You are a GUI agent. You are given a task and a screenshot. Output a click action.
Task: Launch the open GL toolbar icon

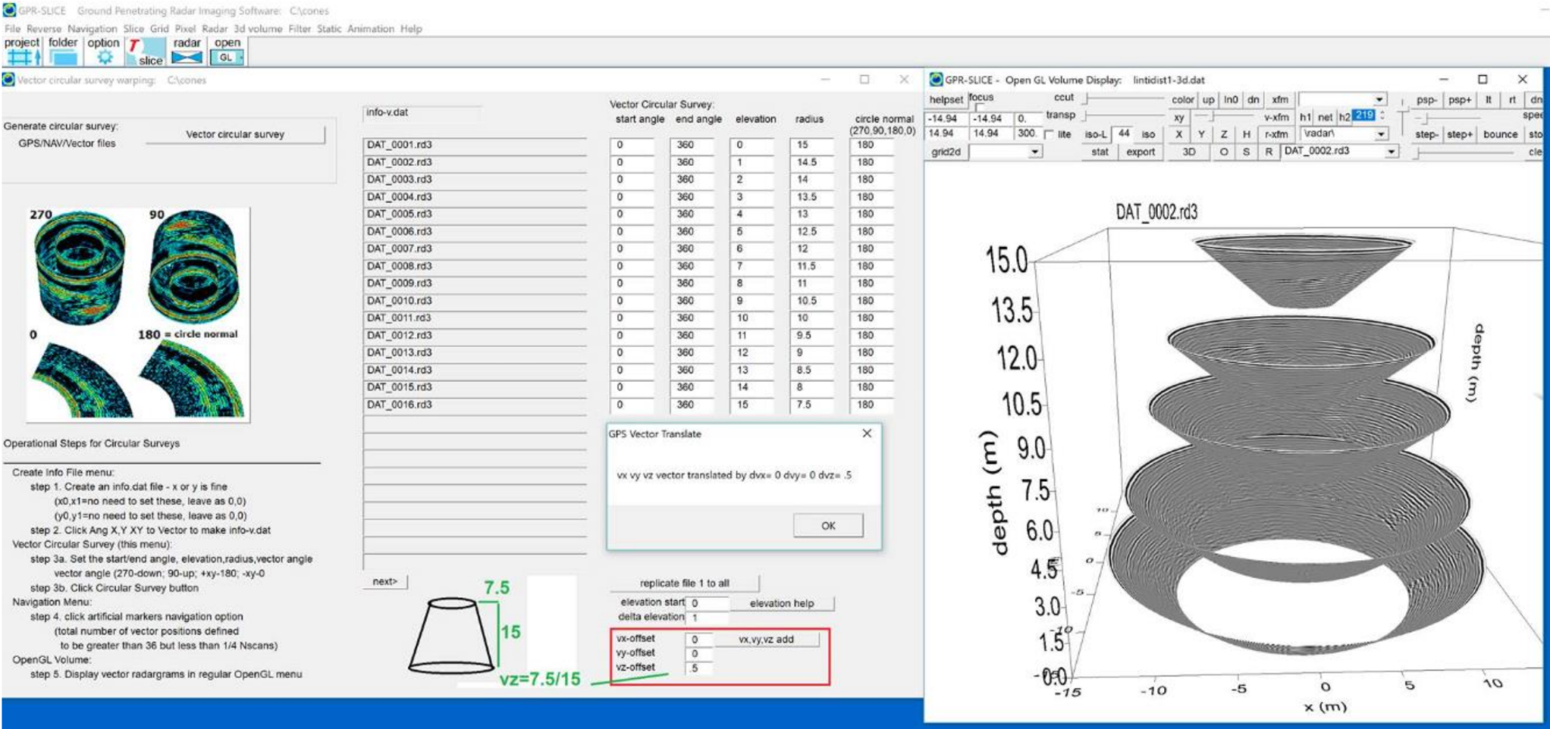(228, 51)
